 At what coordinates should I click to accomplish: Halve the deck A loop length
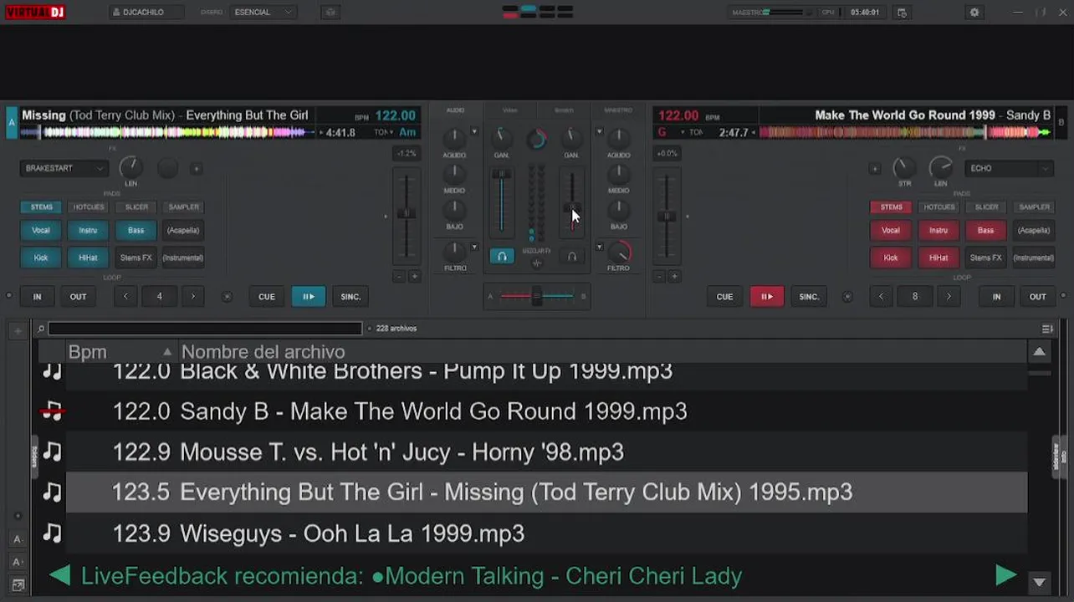(125, 296)
